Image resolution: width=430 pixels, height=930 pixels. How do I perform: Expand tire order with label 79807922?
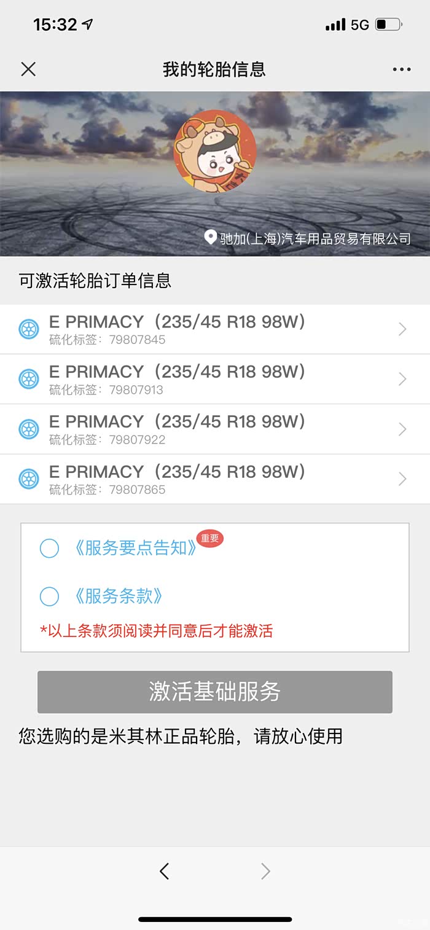[x=402, y=429]
